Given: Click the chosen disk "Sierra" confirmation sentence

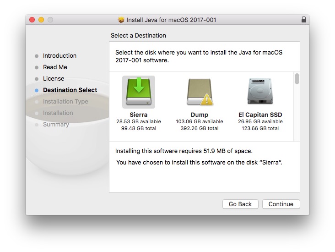Looking at the screenshot, I should (x=199, y=162).
